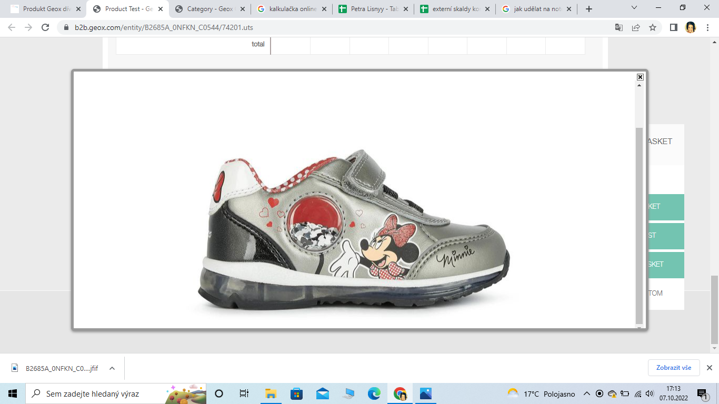Open Task View on taskbar
The image size is (719, 404).
pyautogui.click(x=244, y=393)
